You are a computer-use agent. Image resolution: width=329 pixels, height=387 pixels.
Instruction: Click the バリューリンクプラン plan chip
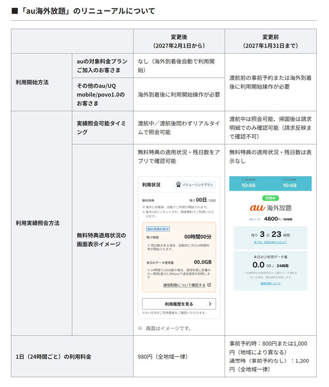[x=195, y=185]
